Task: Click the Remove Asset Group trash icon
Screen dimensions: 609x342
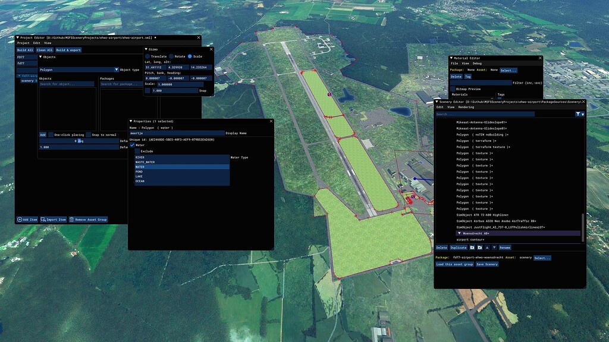Action: 71,219
